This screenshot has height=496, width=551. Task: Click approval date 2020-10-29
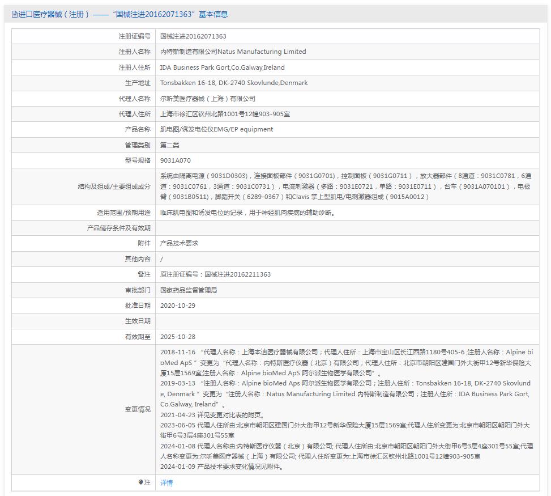(x=177, y=306)
